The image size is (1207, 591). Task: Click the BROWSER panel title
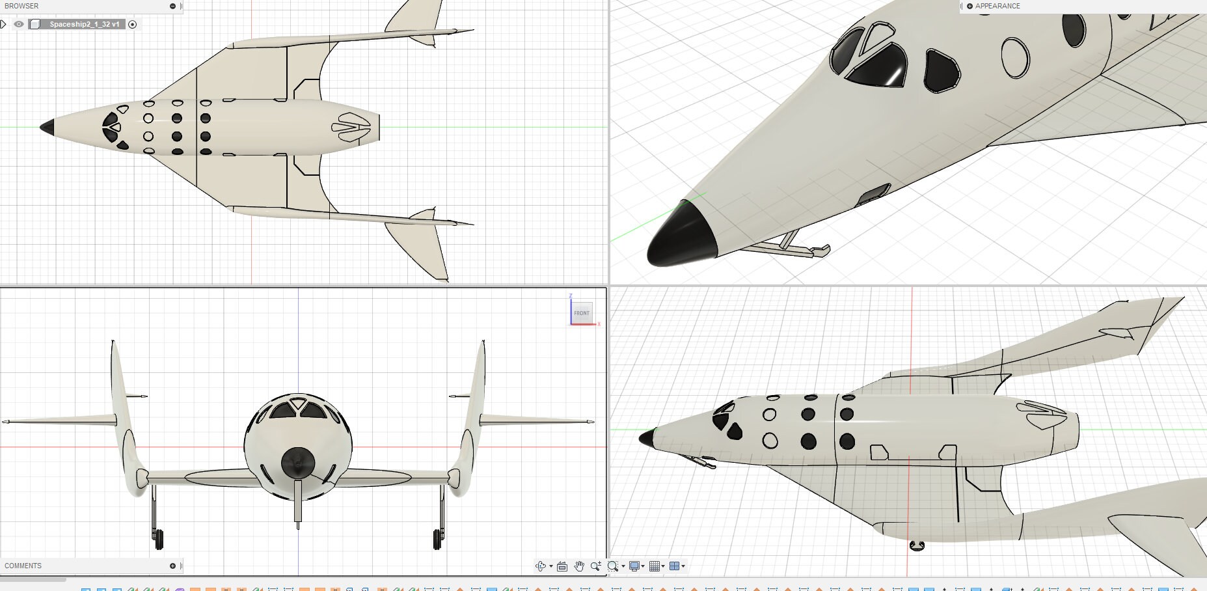(21, 6)
